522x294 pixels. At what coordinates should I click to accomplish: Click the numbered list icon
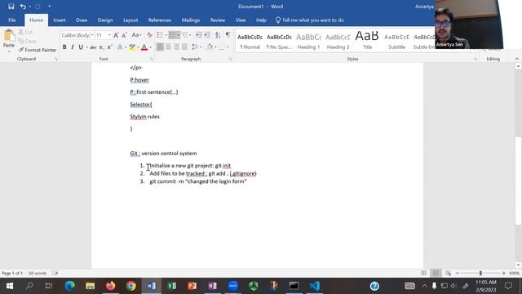[x=172, y=35]
